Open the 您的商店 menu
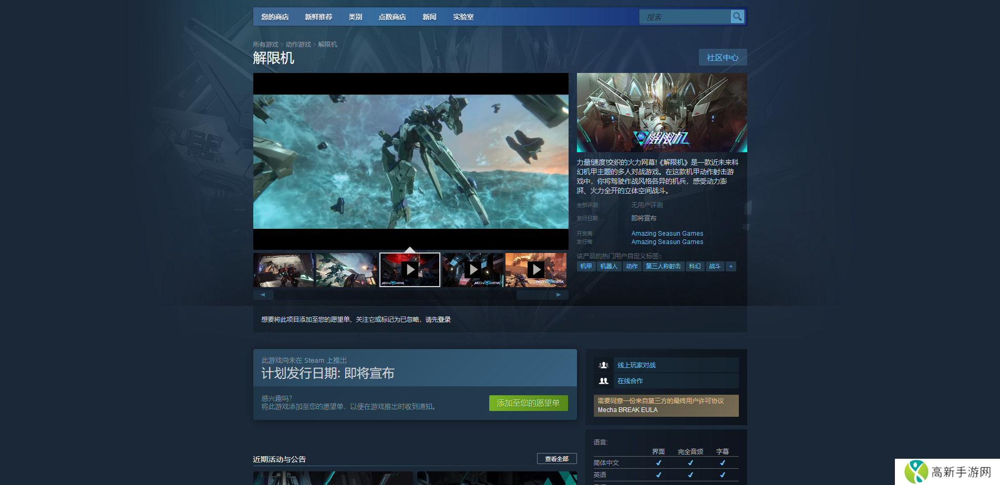The width and height of the screenshot is (1000, 485). pos(275,17)
